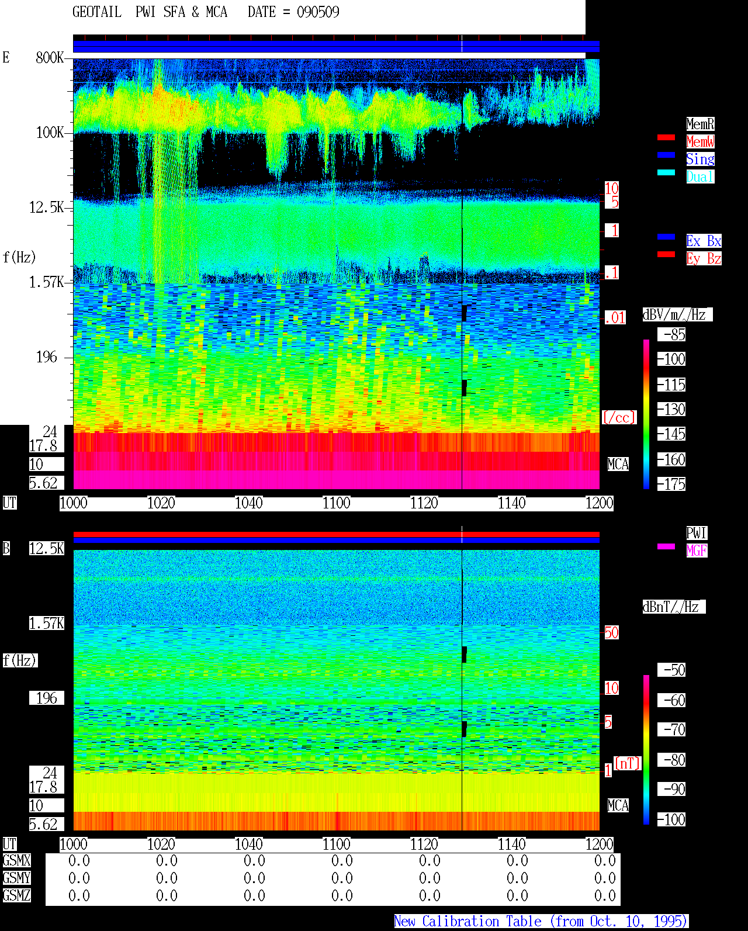Click the DATE = 090509 text

[x=293, y=12]
